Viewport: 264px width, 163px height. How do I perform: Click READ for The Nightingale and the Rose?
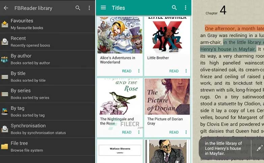pos(127,132)
